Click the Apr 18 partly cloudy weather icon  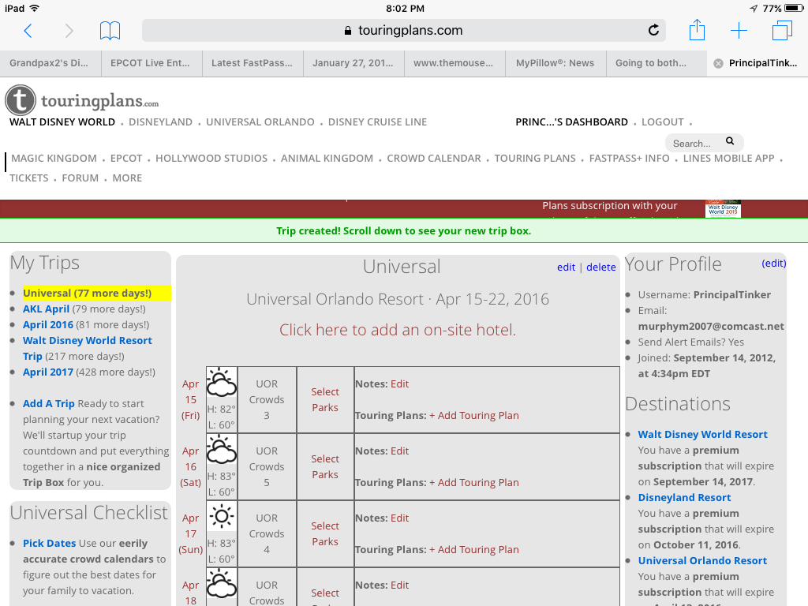pyautogui.click(x=222, y=583)
